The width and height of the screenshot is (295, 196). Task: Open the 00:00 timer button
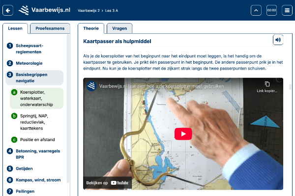click(x=271, y=10)
